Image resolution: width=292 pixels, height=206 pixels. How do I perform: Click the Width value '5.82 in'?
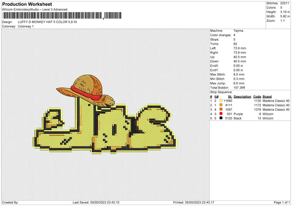[x=285, y=17]
